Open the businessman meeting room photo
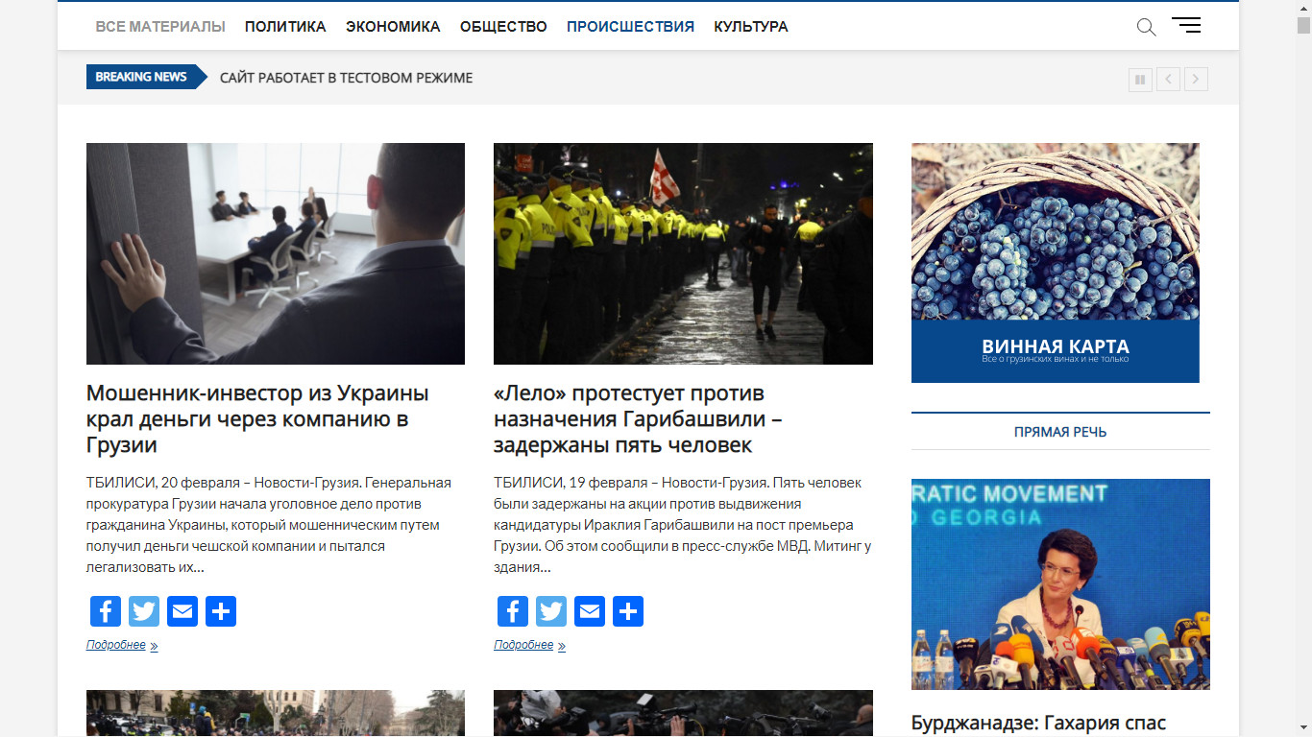This screenshot has width=1312, height=737. 276,253
